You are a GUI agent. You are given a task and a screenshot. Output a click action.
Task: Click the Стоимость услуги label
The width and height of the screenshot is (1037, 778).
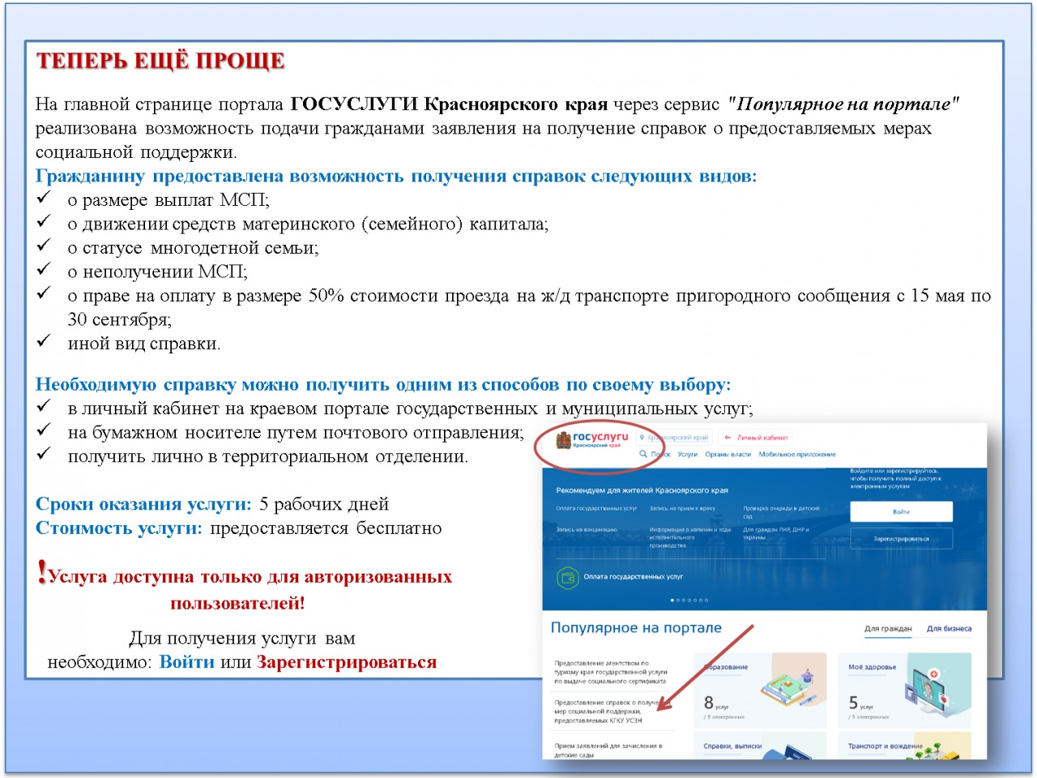[119, 528]
